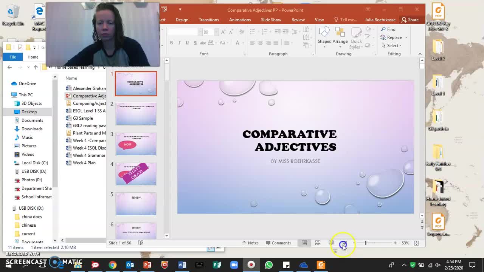This screenshot has height=272, width=484.
Task: Click the Share button
Action: pos(410,20)
